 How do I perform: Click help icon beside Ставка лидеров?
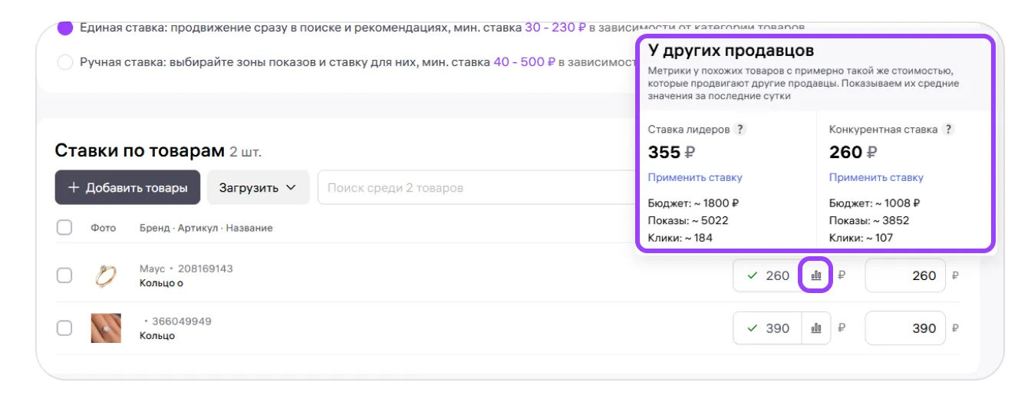pos(739,130)
